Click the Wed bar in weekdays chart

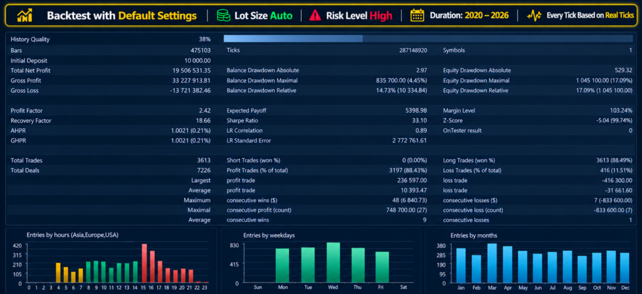coord(334,263)
